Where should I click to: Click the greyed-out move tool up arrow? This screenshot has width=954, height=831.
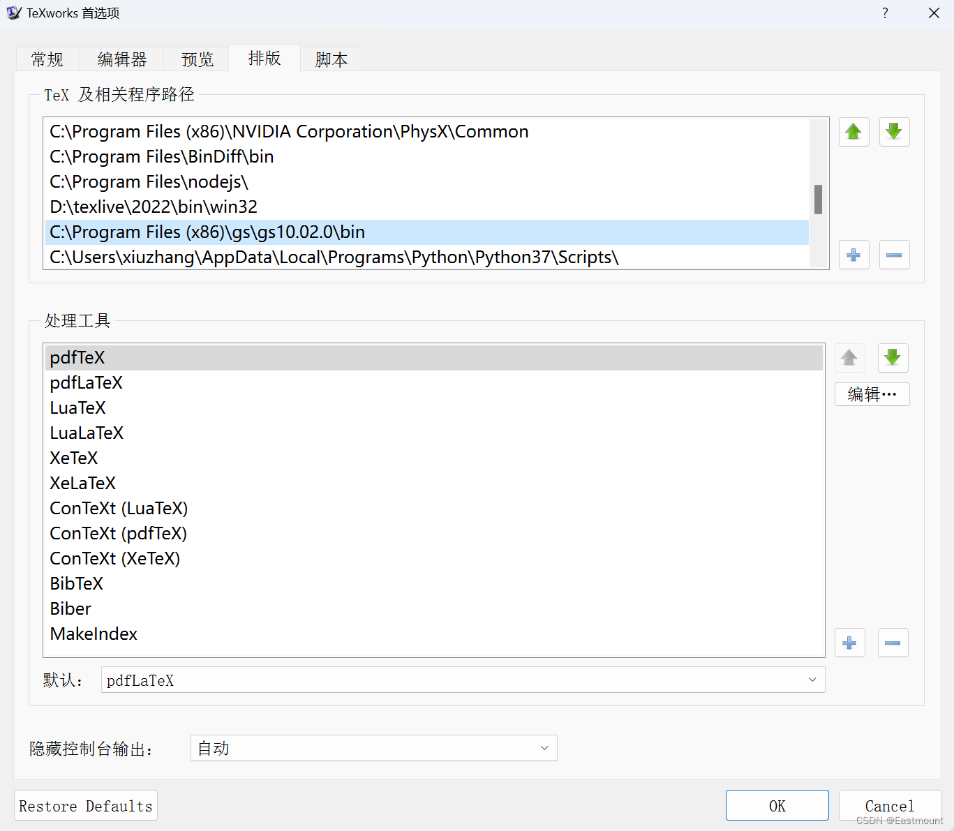849,358
